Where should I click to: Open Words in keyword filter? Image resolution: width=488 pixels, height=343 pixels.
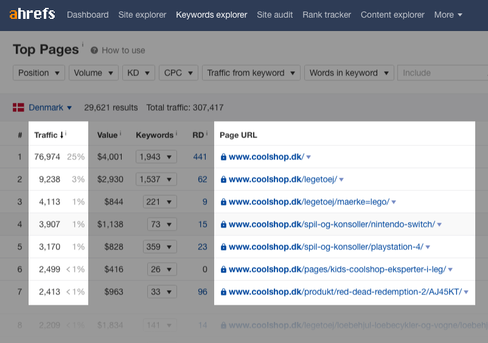[349, 73]
